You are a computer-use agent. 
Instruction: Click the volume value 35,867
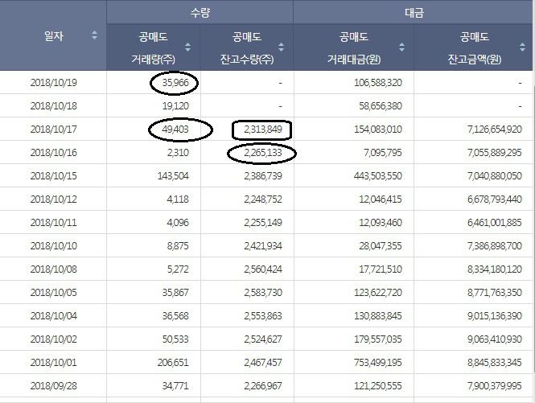[x=175, y=293]
